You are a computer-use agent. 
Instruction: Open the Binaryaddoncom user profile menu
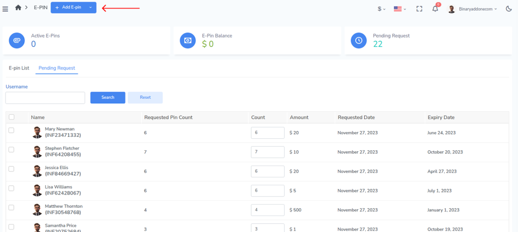tap(472, 9)
